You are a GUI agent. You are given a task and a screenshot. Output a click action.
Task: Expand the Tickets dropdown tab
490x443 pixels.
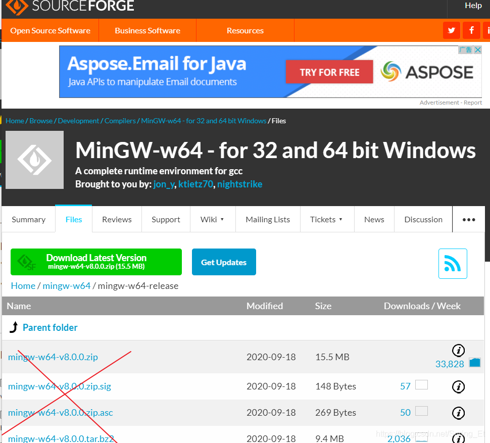327,220
